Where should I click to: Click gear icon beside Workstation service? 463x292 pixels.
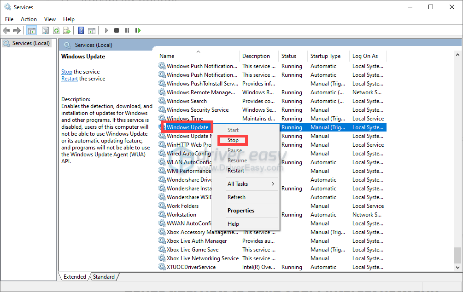click(x=162, y=214)
